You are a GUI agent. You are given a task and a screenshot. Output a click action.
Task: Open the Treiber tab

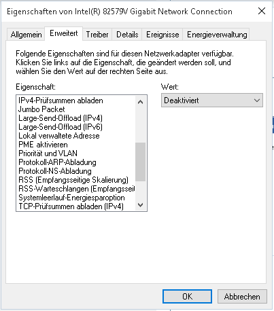tap(97, 35)
